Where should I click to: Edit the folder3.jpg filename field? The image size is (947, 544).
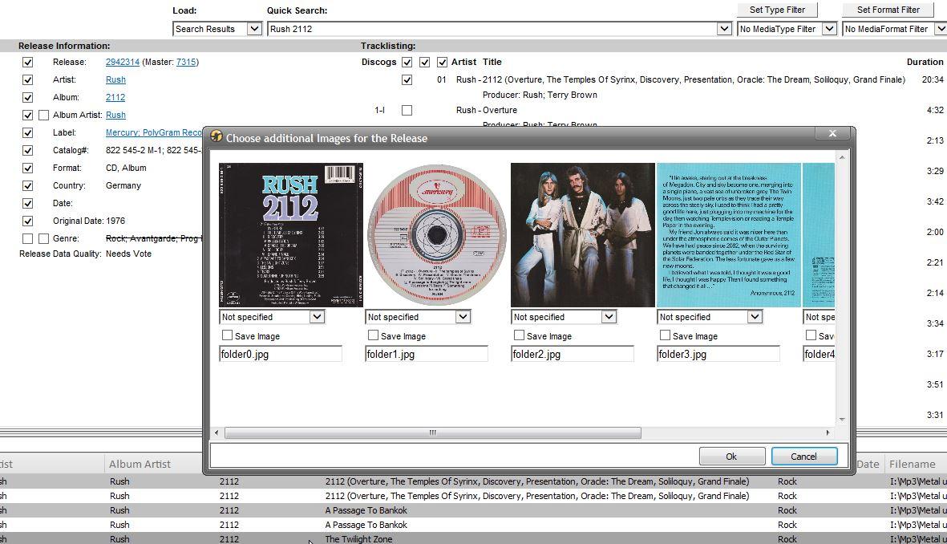(718, 354)
